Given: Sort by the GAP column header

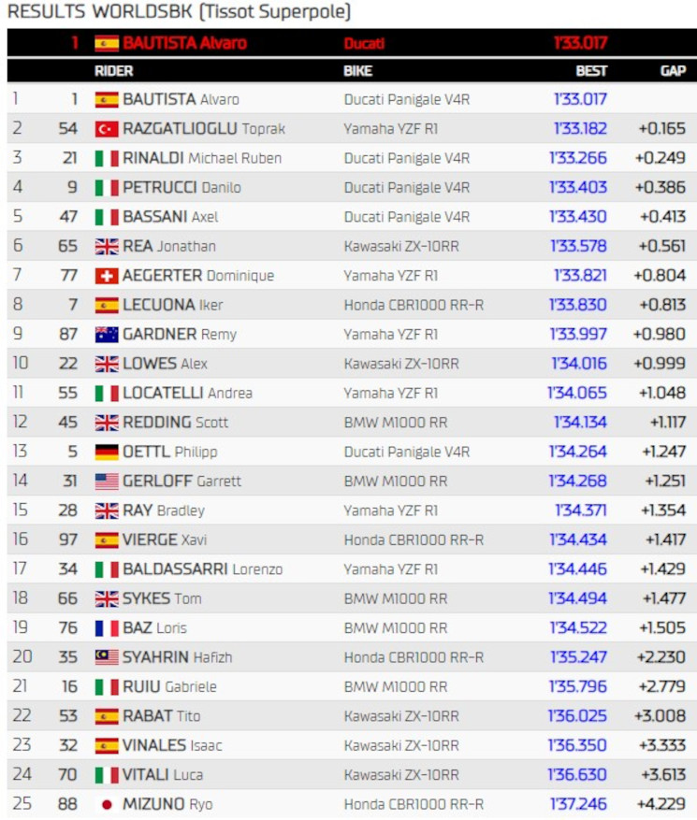Looking at the screenshot, I should point(673,71).
